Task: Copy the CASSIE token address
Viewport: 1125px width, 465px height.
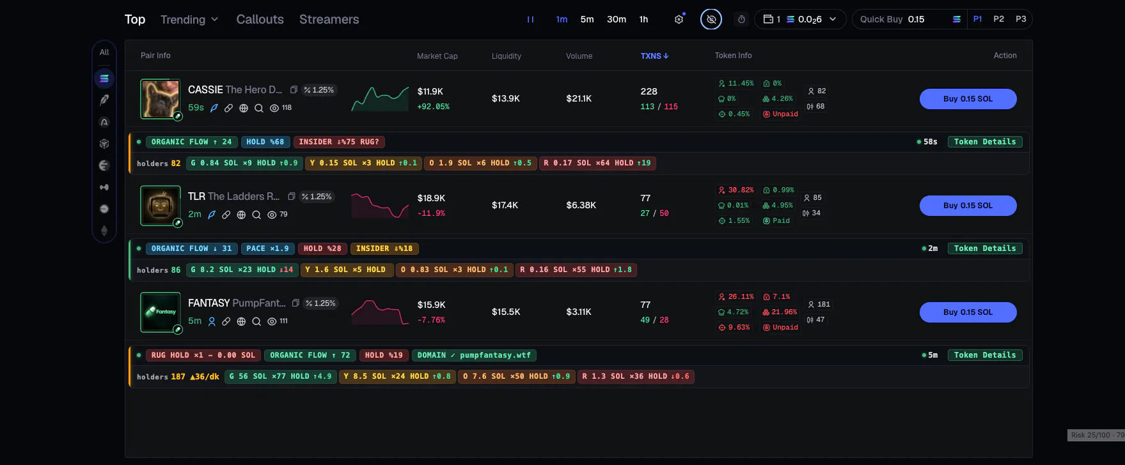Action: [x=294, y=90]
